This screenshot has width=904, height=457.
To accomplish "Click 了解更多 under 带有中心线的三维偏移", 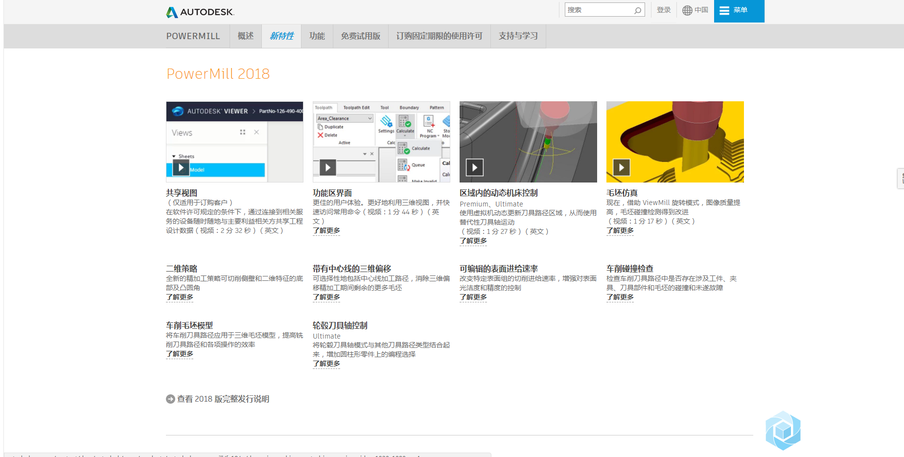I will pyautogui.click(x=326, y=297).
